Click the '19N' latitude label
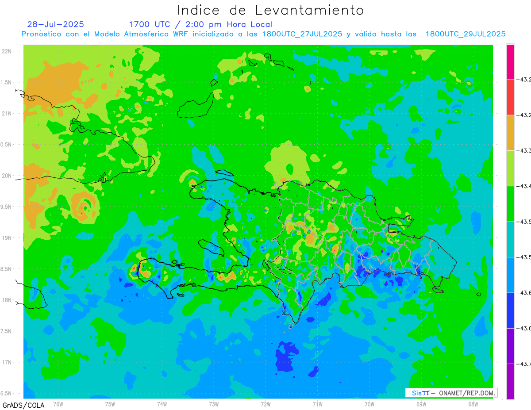Viewport: 531px width, 410px height. [6, 238]
